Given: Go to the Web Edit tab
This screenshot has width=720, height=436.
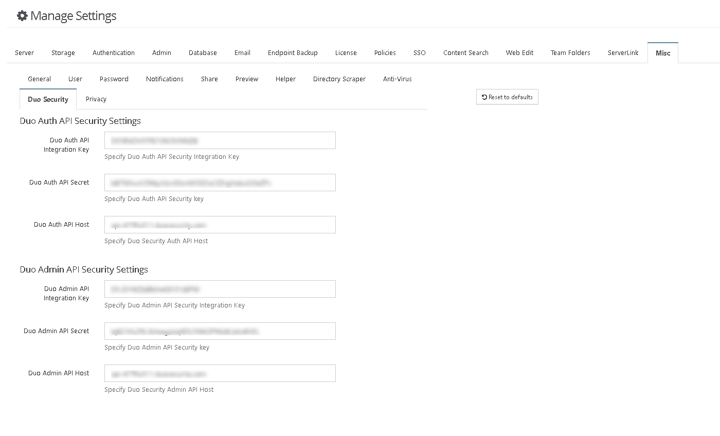Looking at the screenshot, I should (x=519, y=53).
